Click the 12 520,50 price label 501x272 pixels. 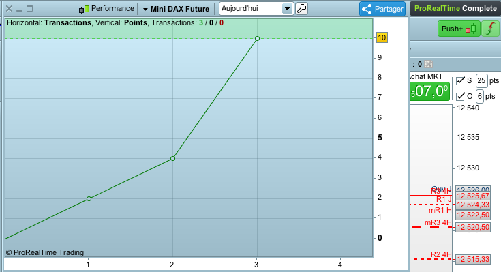pyautogui.click(x=473, y=227)
